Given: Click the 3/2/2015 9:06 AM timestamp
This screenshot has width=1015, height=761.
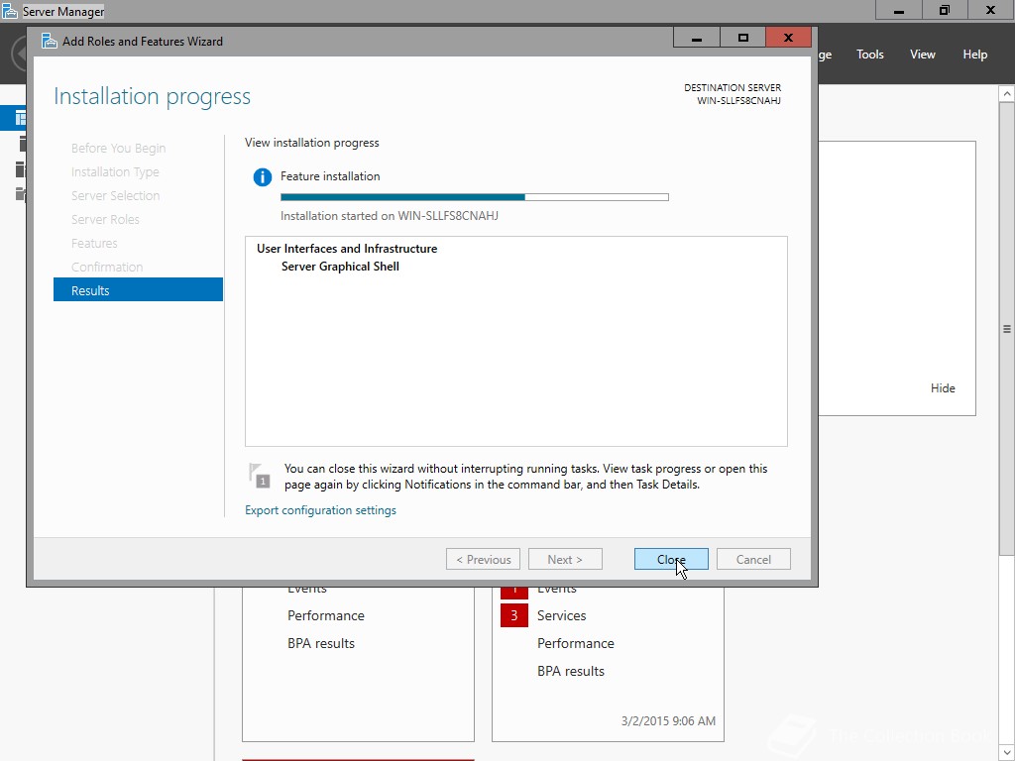Looking at the screenshot, I should (x=668, y=720).
